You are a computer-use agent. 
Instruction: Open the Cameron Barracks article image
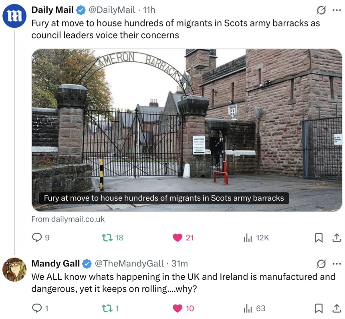(187, 130)
